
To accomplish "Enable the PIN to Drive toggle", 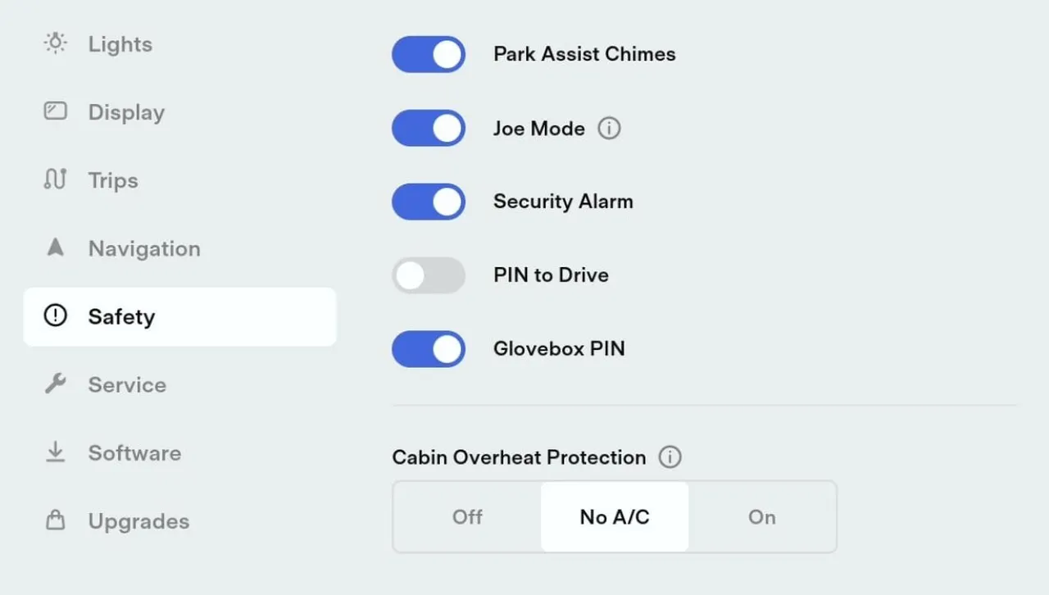I will coord(429,275).
